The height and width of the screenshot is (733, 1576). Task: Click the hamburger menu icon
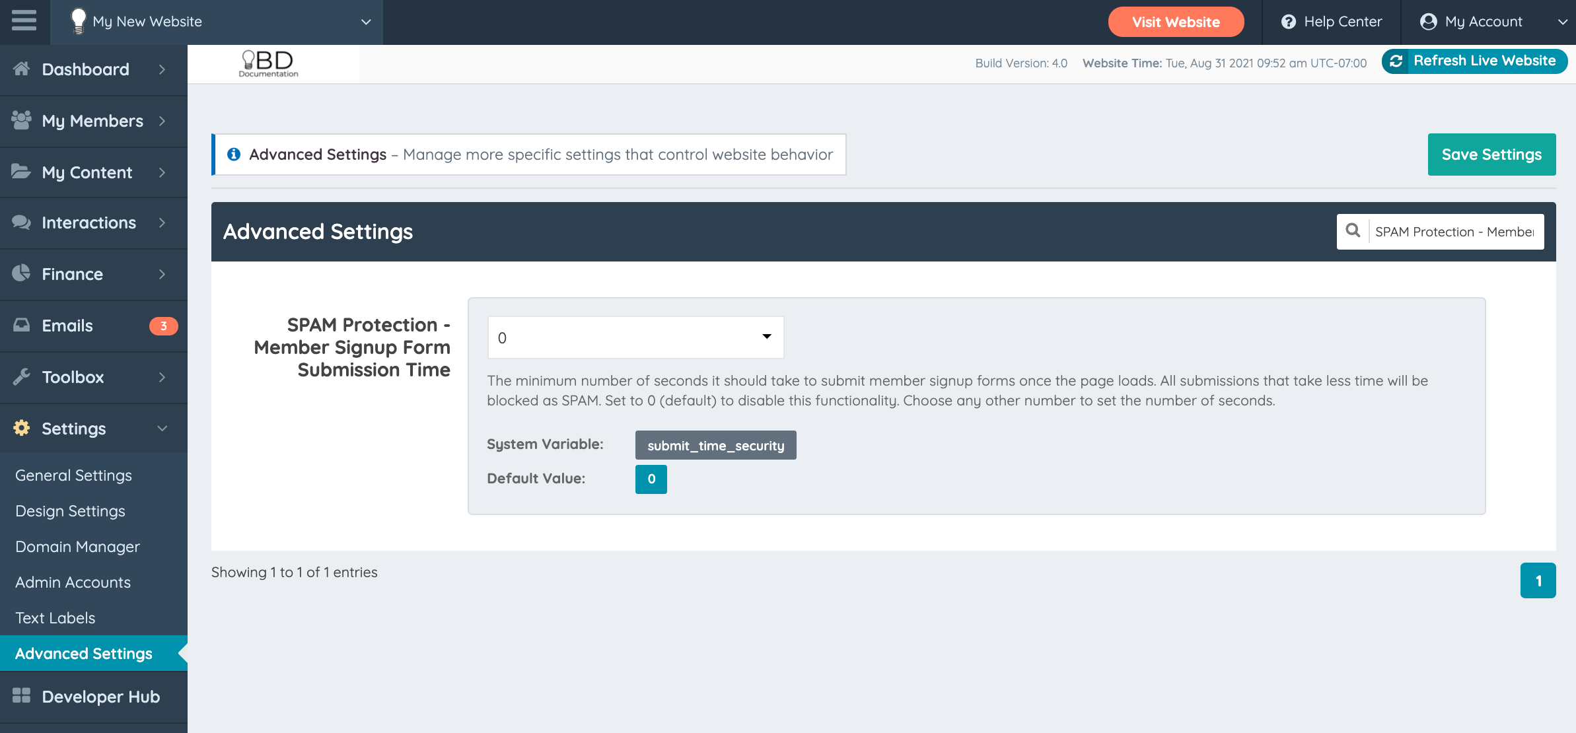[24, 21]
